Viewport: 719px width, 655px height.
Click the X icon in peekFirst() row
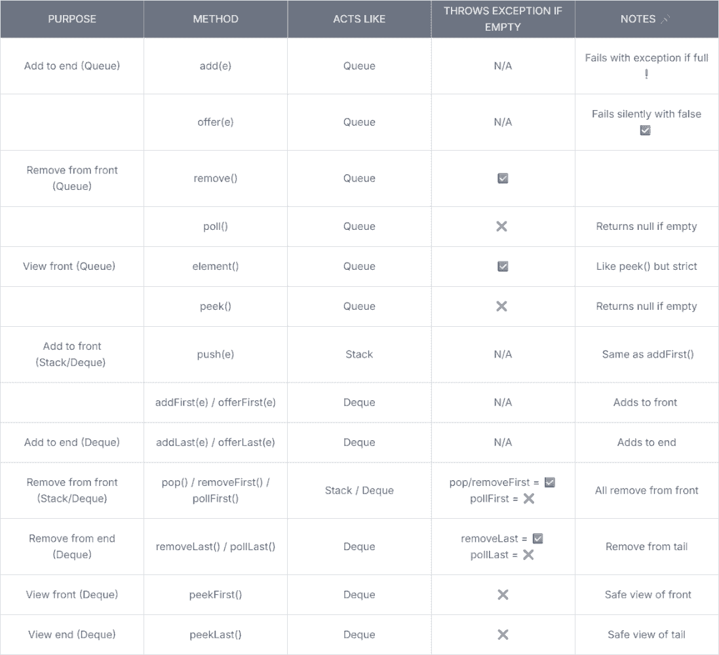(x=503, y=595)
